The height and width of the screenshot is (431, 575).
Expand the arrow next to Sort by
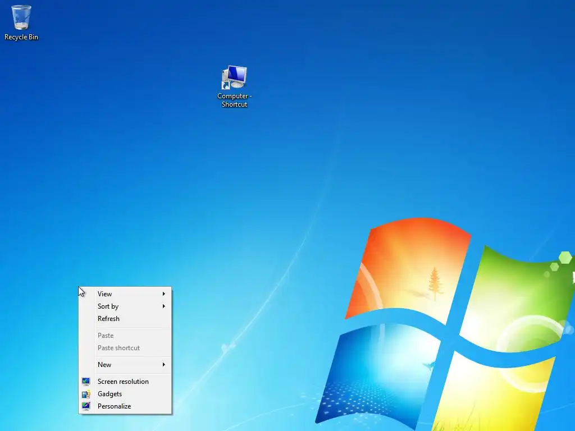click(164, 306)
